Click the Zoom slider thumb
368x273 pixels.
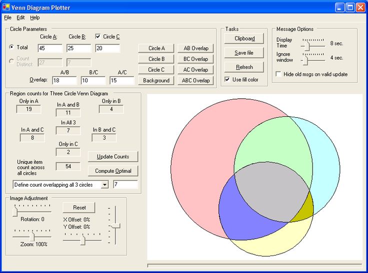[32, 236]
